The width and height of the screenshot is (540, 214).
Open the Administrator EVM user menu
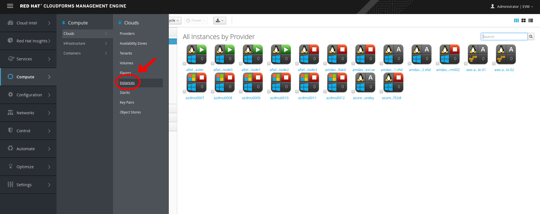click(512, 6)
